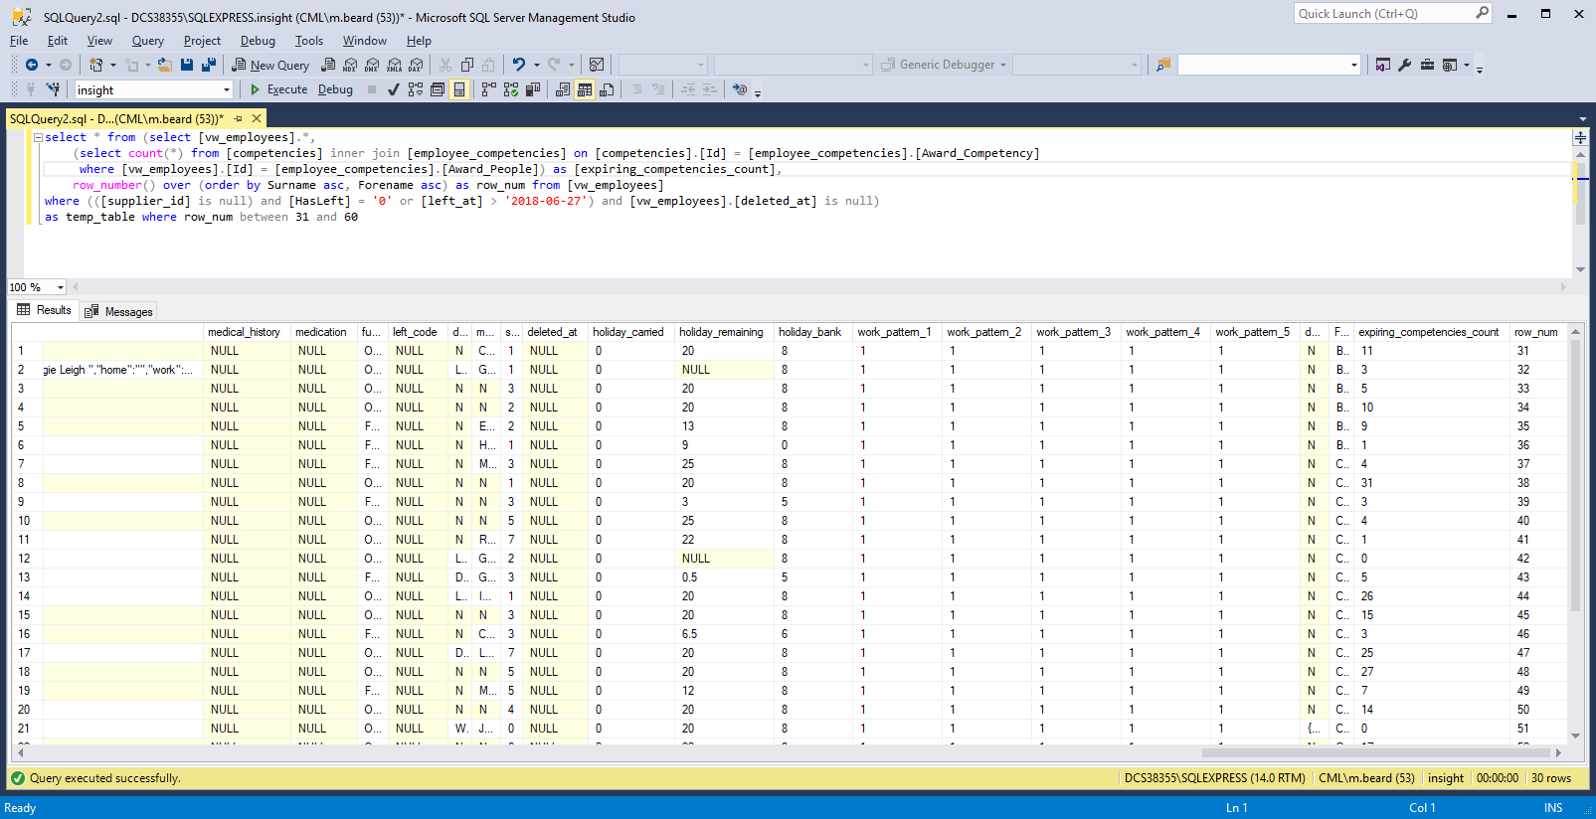This screenshot has height=819, width=1596.
Task: Open the Properties Window wrench icon
Action: click(x=1405, y=65)
